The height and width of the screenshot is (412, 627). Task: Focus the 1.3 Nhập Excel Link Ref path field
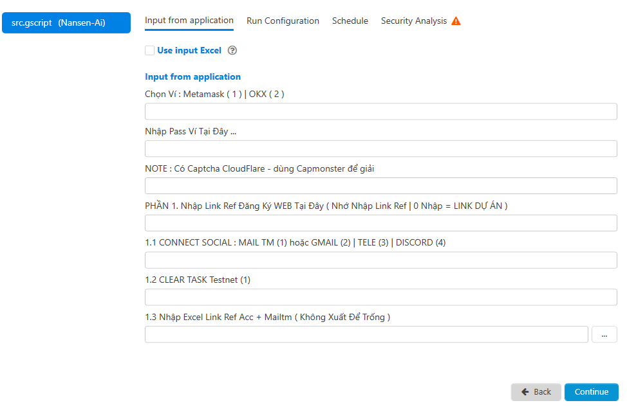pos(366,335)
